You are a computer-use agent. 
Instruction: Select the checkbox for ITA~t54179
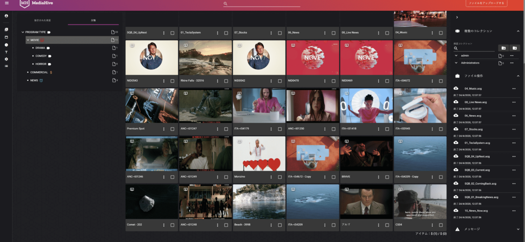280,129
